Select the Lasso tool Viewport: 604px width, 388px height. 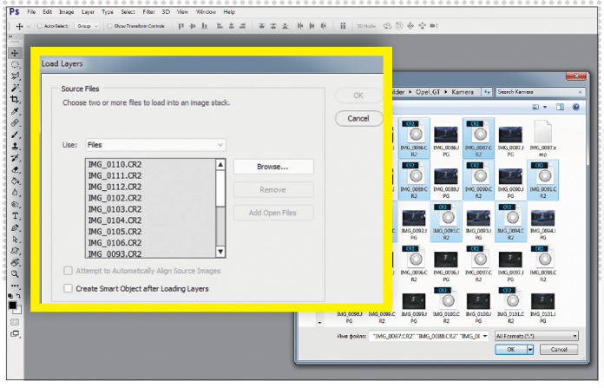(x=16, y=76)
